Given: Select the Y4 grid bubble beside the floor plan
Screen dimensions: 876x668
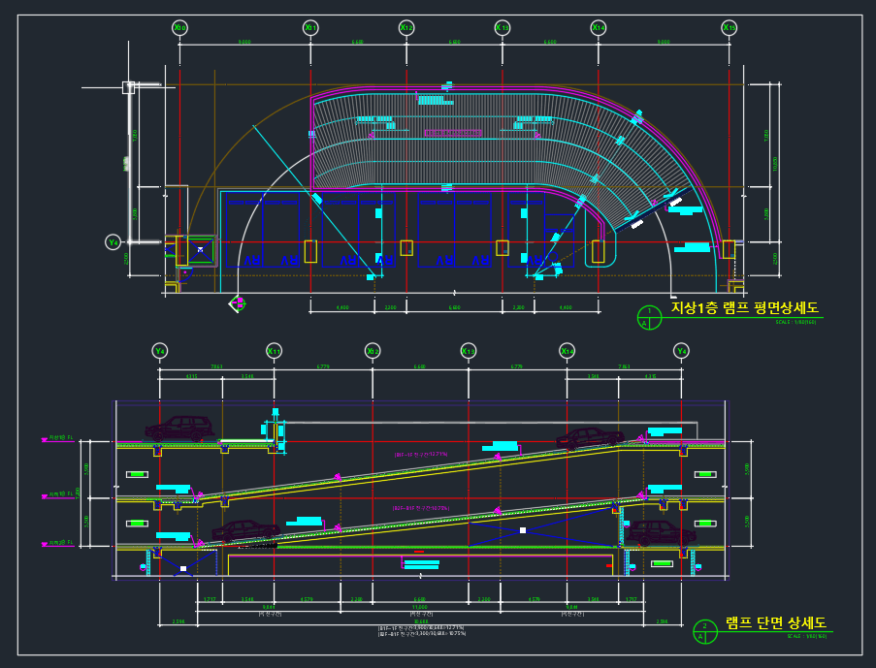Looking at the screenshot, I should point(114,242).
